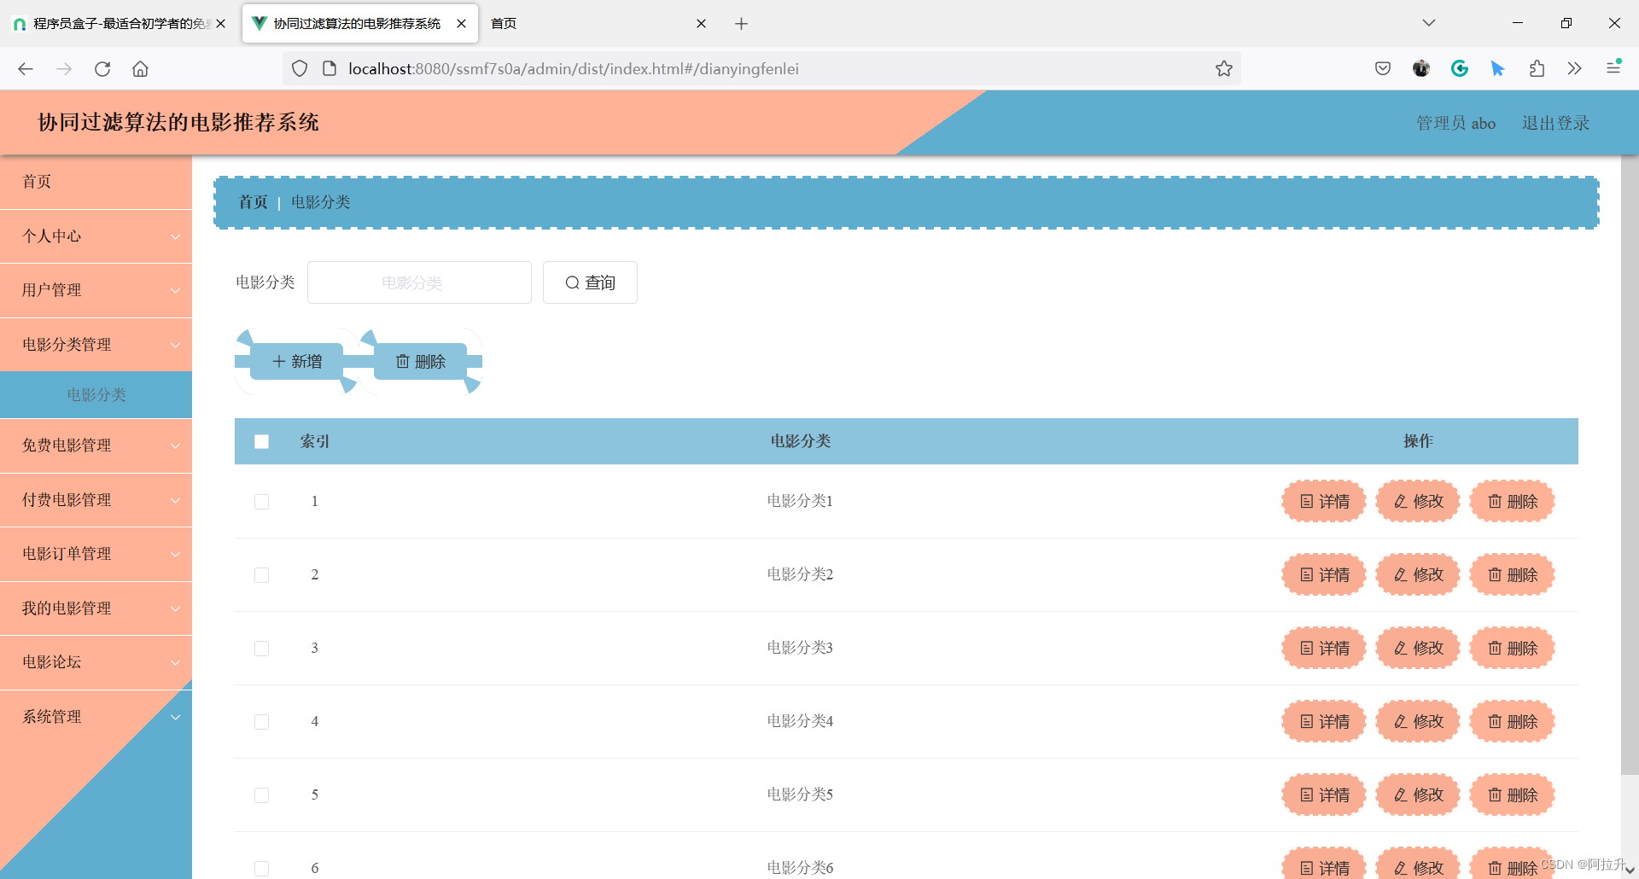Delete 电影分类2 row

tap(1512, 575)
